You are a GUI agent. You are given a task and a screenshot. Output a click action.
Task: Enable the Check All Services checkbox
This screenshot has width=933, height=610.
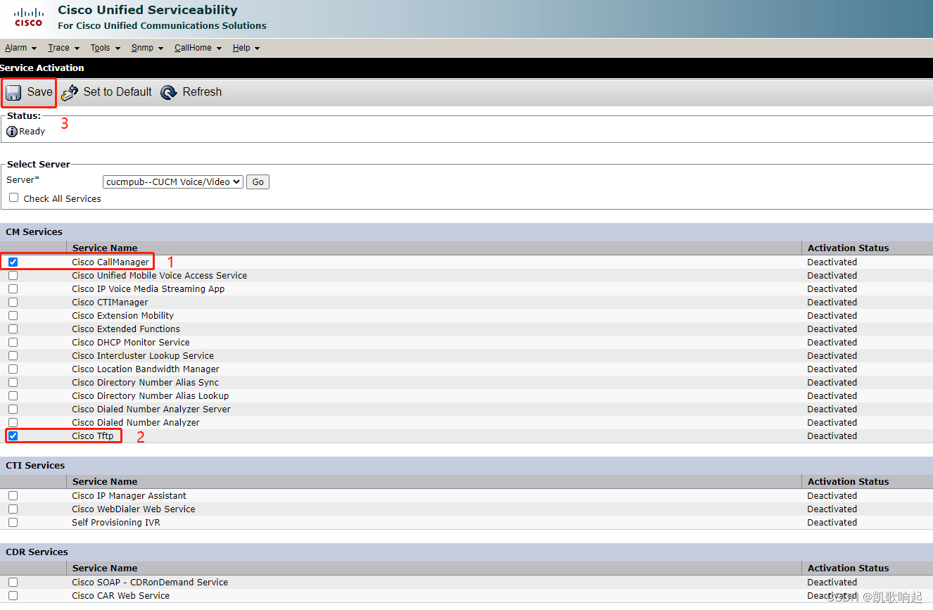[x=13, y=198]
